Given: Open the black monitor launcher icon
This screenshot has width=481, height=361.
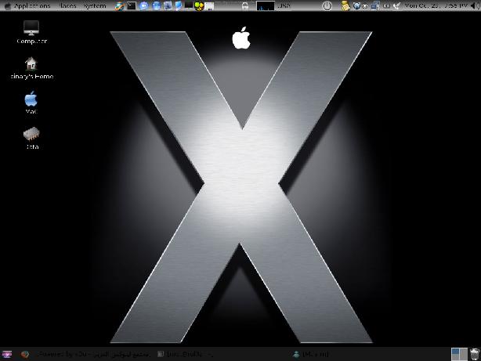Looking at the screenshot, I should (189, 5).
